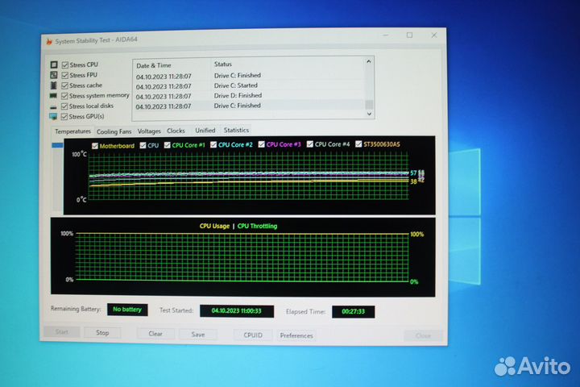Toggle the Stress cache checkbox
Screen dimensions: 580x387
point(64,85)
